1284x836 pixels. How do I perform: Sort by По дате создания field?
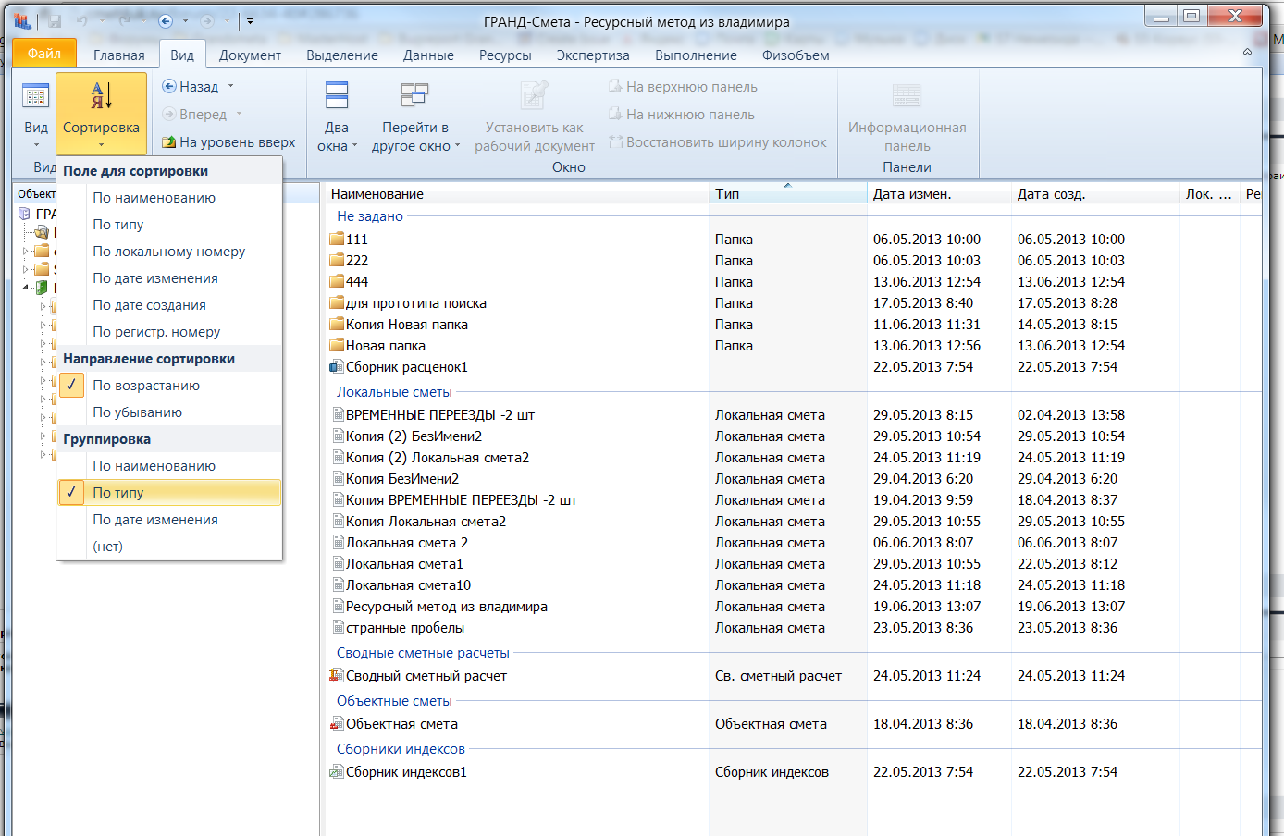tap(149, 305)
